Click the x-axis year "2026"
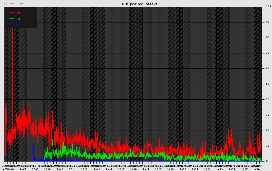Image resolution: width=272 pixels, height=171 pixels. (257, 169)
